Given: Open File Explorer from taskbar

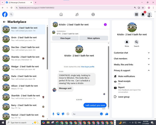Looking at the screenshot, I should point(48,122).
